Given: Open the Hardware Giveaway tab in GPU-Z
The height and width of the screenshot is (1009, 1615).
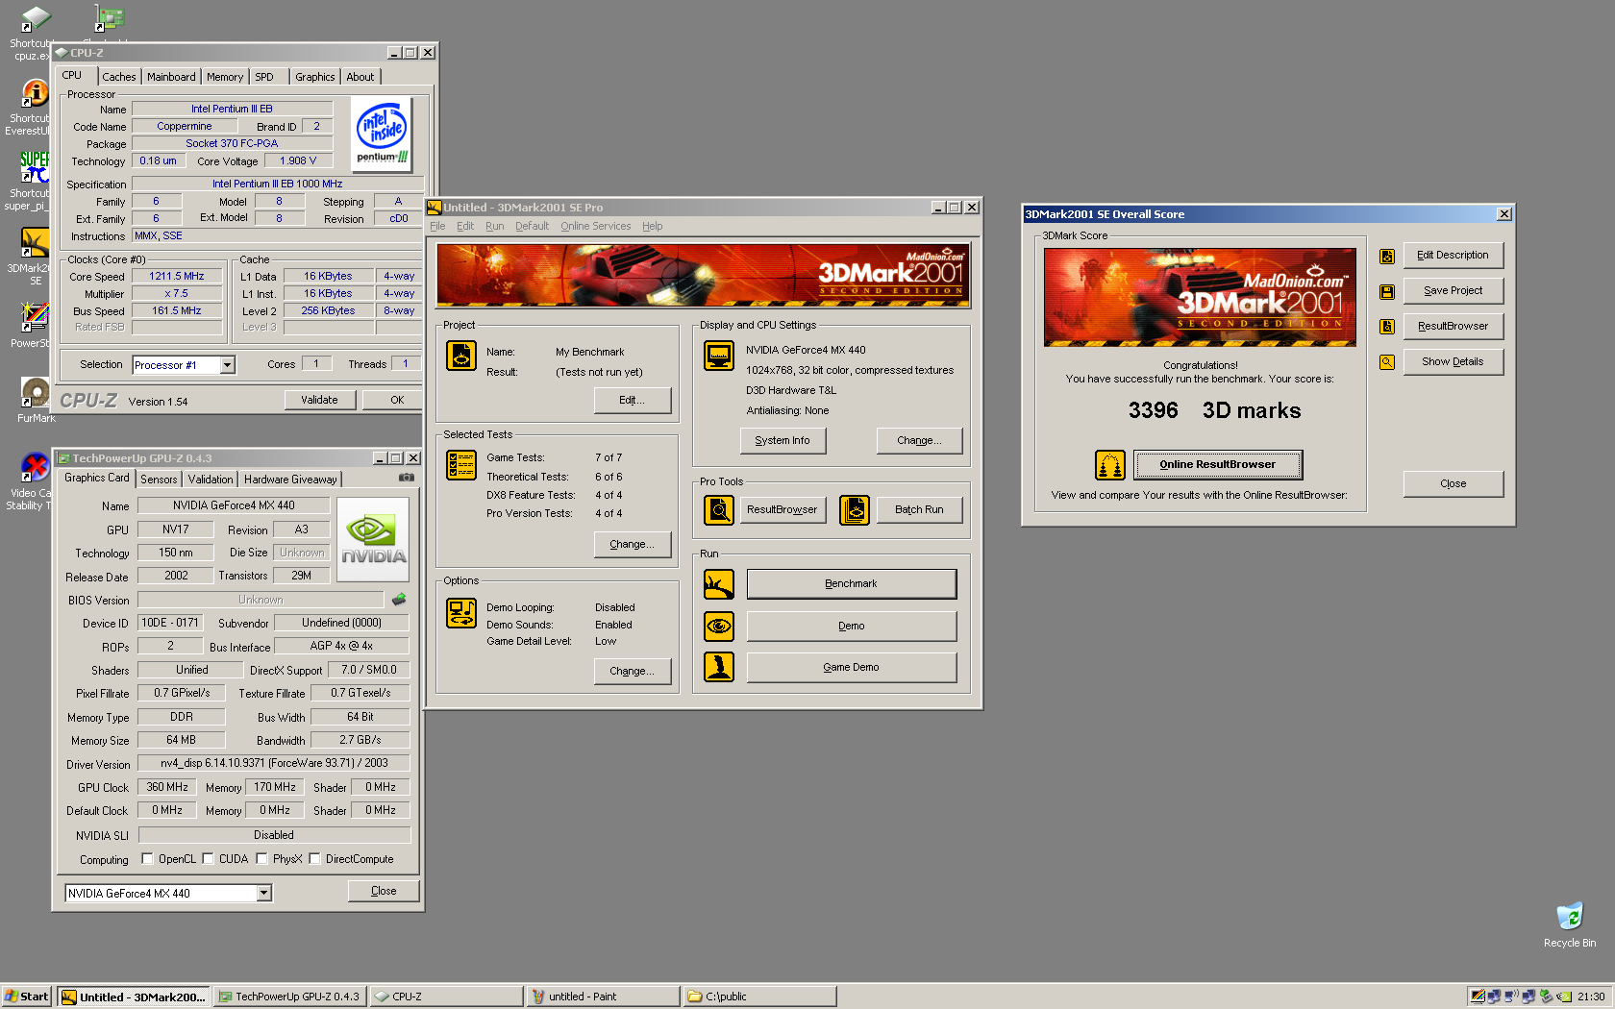Looking at the screenshot, I should point(290,480).
